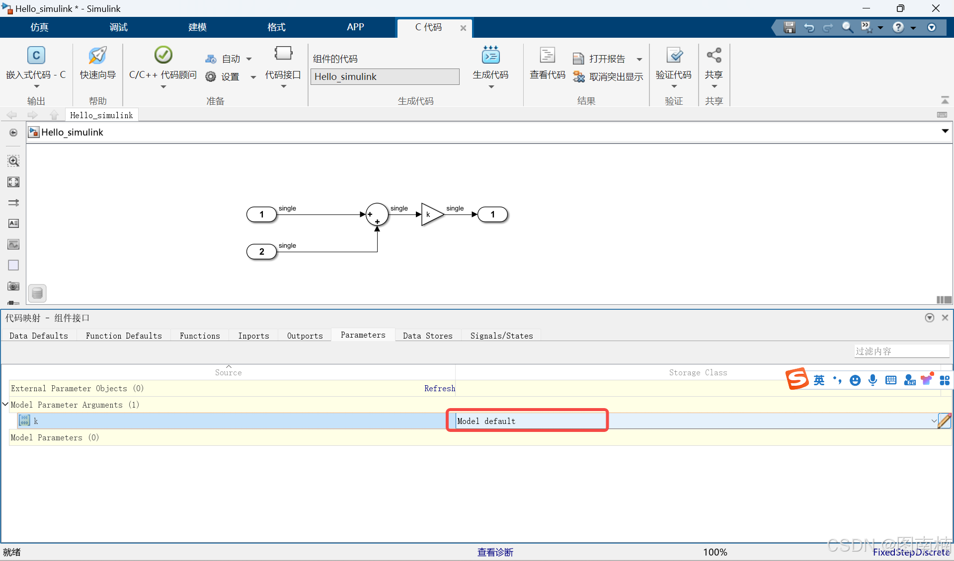Screen dimensions: 954x561
Task: Toggle the Gain block k in the diagram
Action: pos(431,214)
